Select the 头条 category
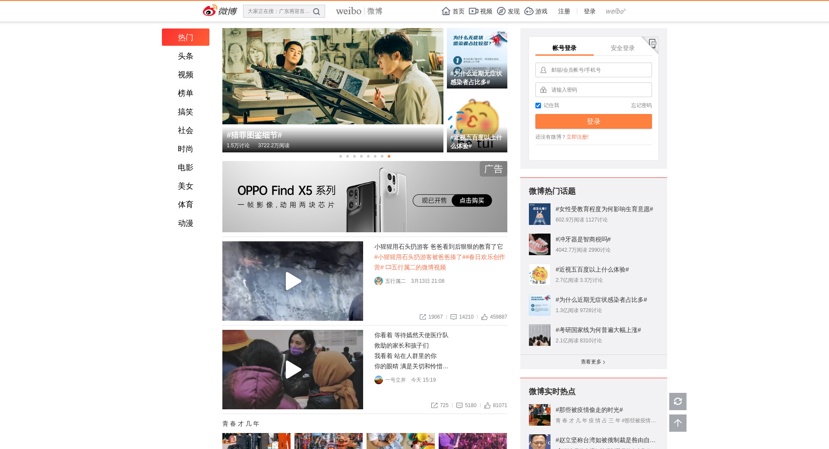829x449 pixels. click(186, 56)
